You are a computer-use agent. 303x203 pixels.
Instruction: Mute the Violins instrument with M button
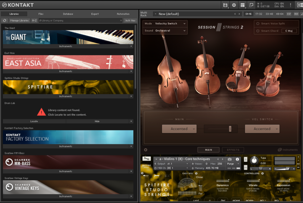pyautogui.click(x=246, y=167)
